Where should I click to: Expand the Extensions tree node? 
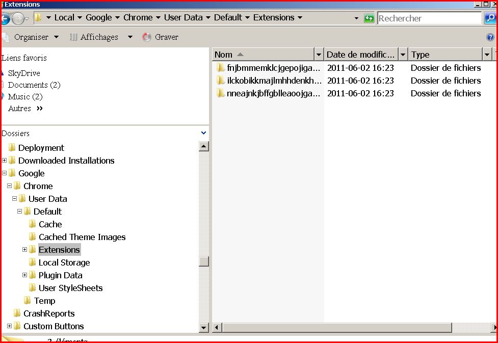24,250
